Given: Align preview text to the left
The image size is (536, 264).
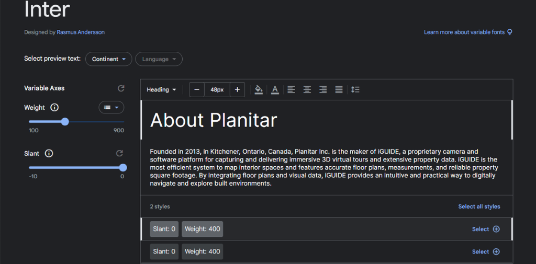Looking at the screenshot, I should tap(291, 90).
